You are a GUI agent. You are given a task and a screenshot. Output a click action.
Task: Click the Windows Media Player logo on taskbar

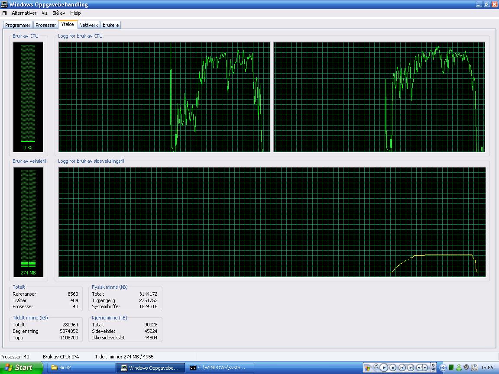point(367,368)
